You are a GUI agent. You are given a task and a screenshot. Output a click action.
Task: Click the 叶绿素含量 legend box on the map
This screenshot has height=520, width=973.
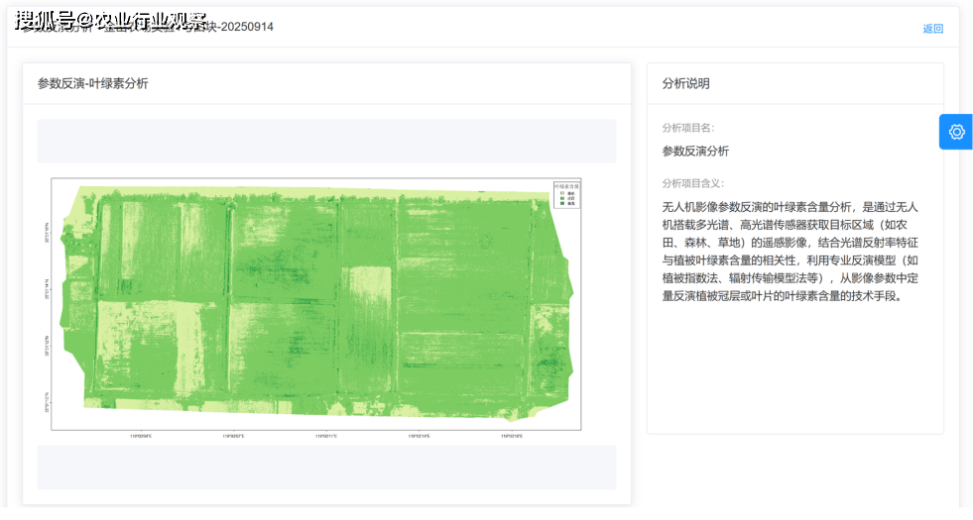[x=566, y=193]
